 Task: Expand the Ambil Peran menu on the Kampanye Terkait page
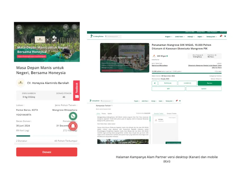pos(145,101)
